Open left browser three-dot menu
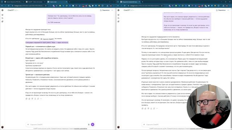Screen dimensions: 232x130 coord(114,6)
